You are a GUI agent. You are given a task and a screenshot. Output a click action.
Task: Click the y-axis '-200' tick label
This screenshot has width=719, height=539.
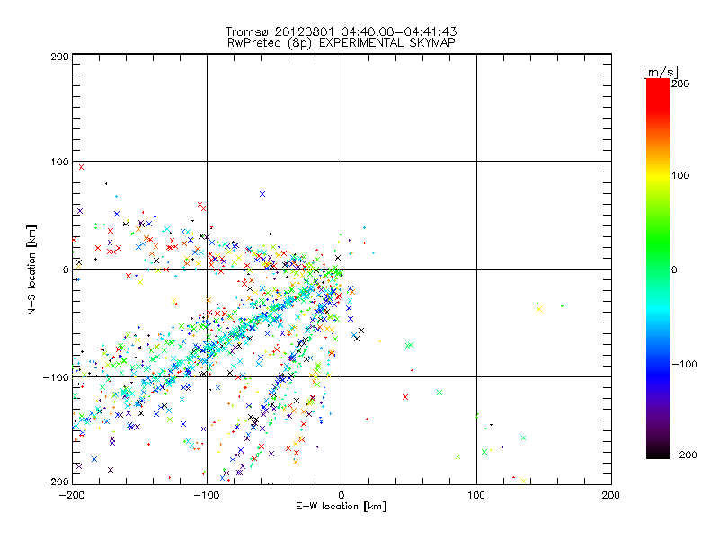coord(56,482)
